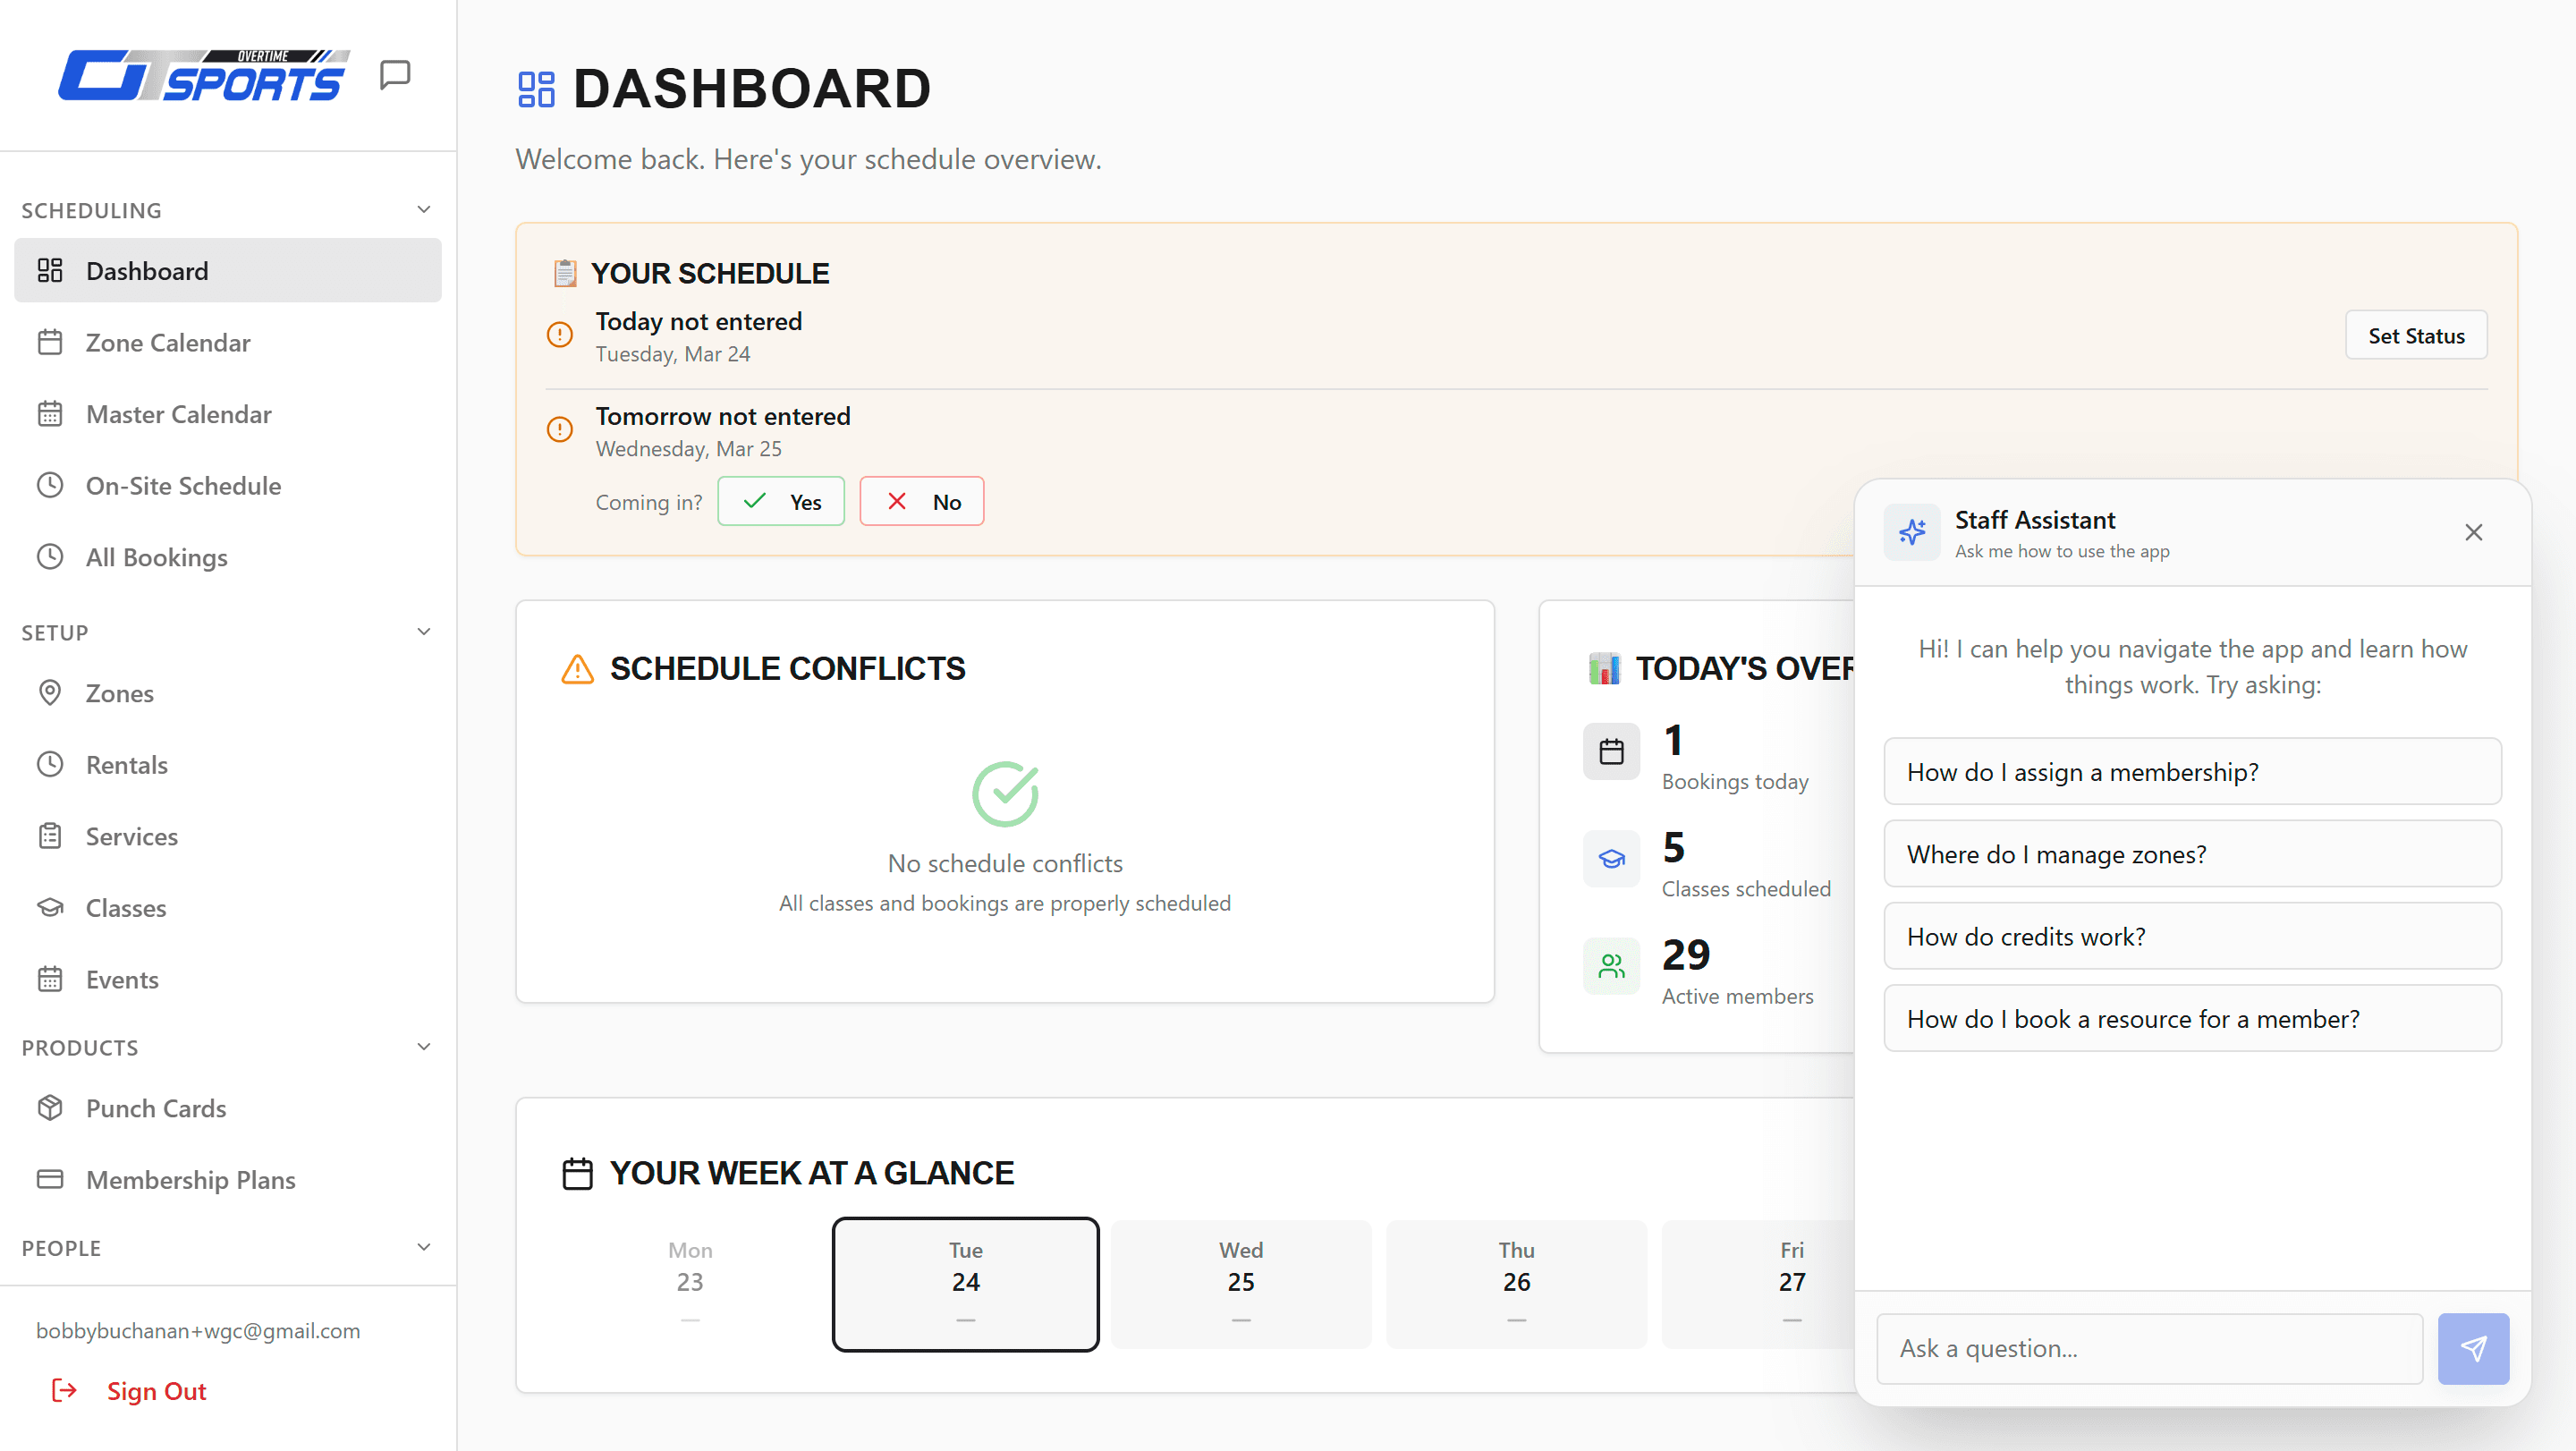Click the Ask a question input field
This screenshot has width=2576, height=1451.
2148,1348
